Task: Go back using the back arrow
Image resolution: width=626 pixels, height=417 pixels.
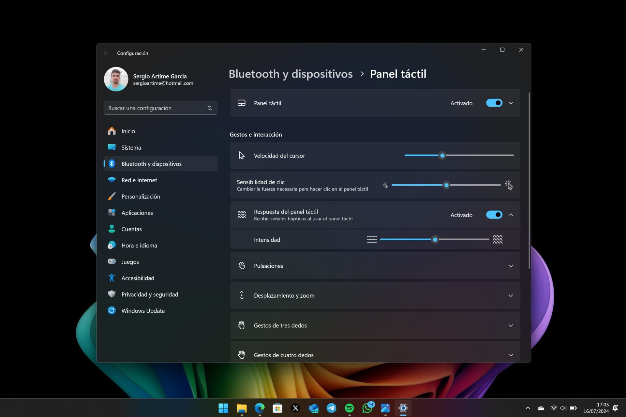Action: [106, 53]
